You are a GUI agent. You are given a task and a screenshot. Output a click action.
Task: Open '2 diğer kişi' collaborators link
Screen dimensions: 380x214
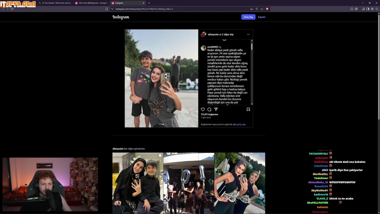coord(228,34)
